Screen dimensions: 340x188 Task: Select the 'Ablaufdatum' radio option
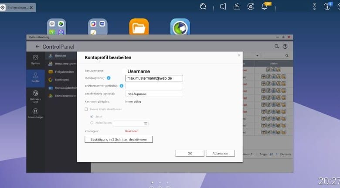(x=92, y=123)
